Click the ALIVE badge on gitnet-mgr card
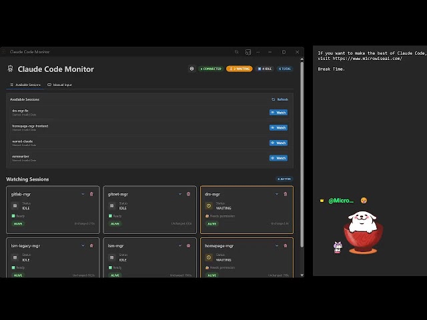Image resolution: width=427 pixels, height=320 pixels. tap(115, 224)
